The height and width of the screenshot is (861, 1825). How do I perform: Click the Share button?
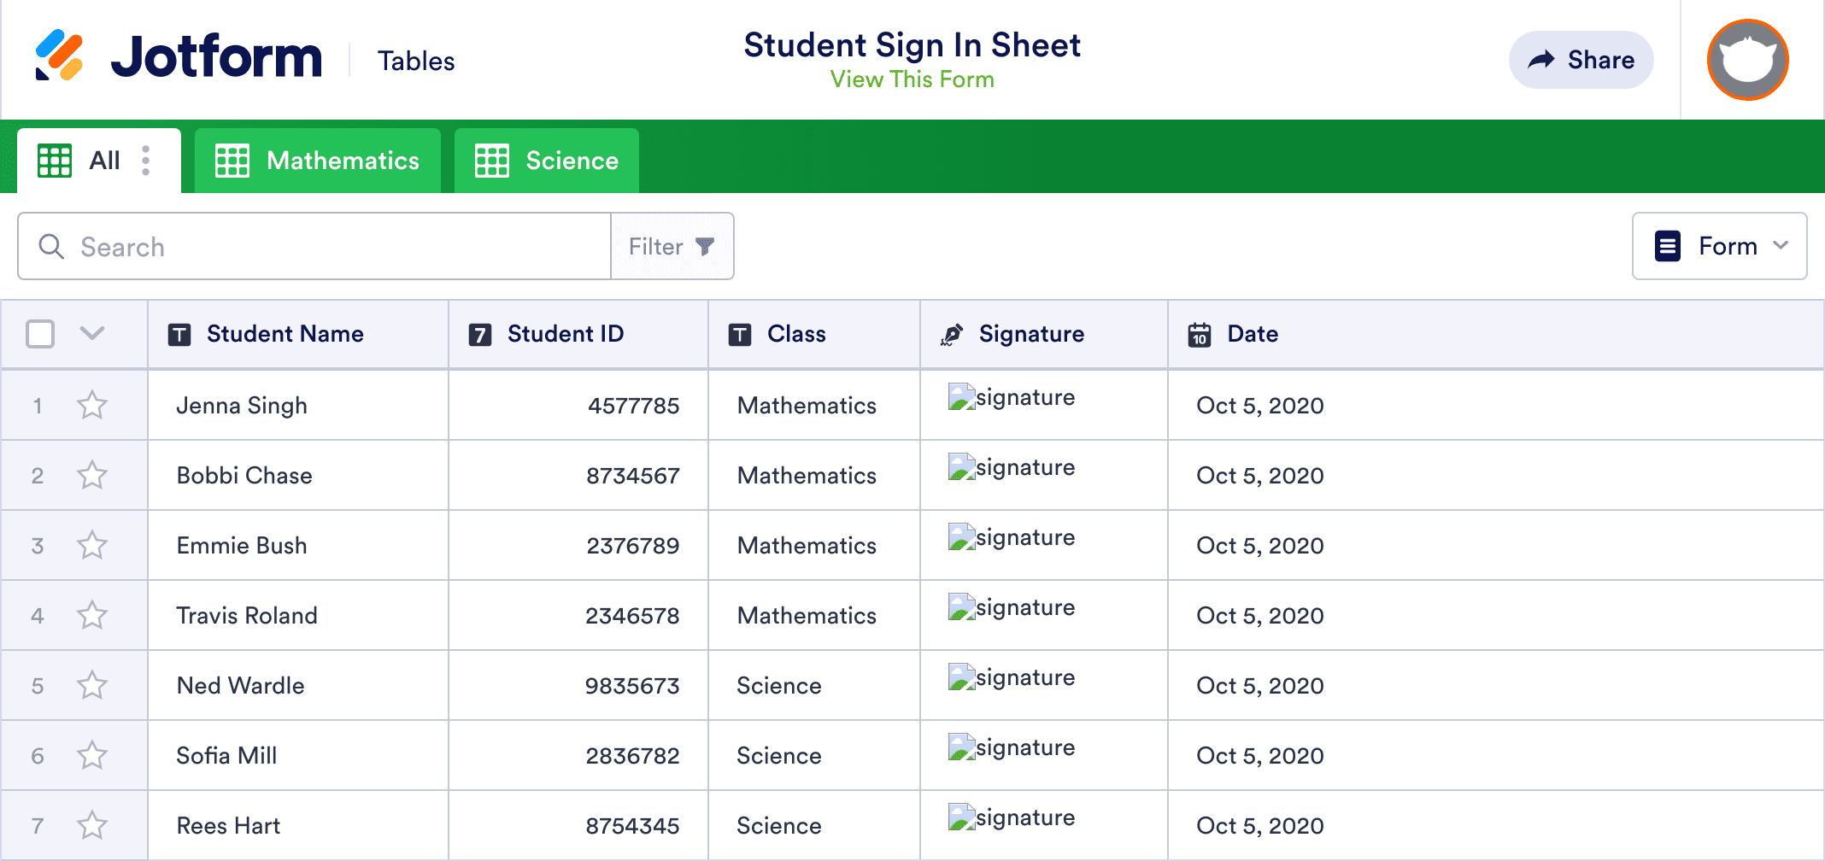tap(1581, 60)
